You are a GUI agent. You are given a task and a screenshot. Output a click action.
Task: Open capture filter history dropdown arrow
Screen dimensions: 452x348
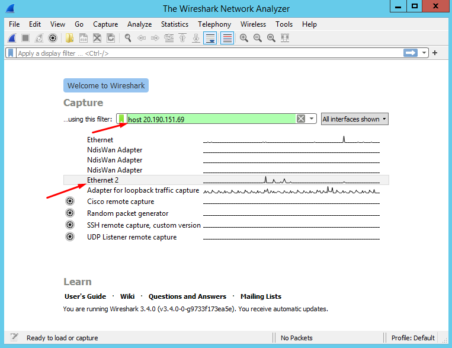[x=312, y=119]
